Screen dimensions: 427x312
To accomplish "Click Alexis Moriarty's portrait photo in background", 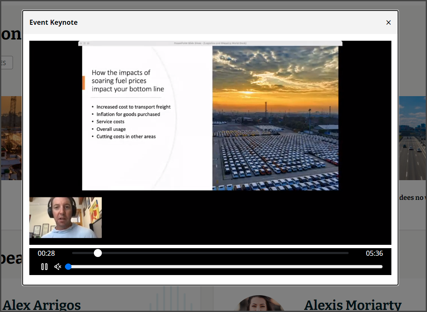I will pos(259,303).
